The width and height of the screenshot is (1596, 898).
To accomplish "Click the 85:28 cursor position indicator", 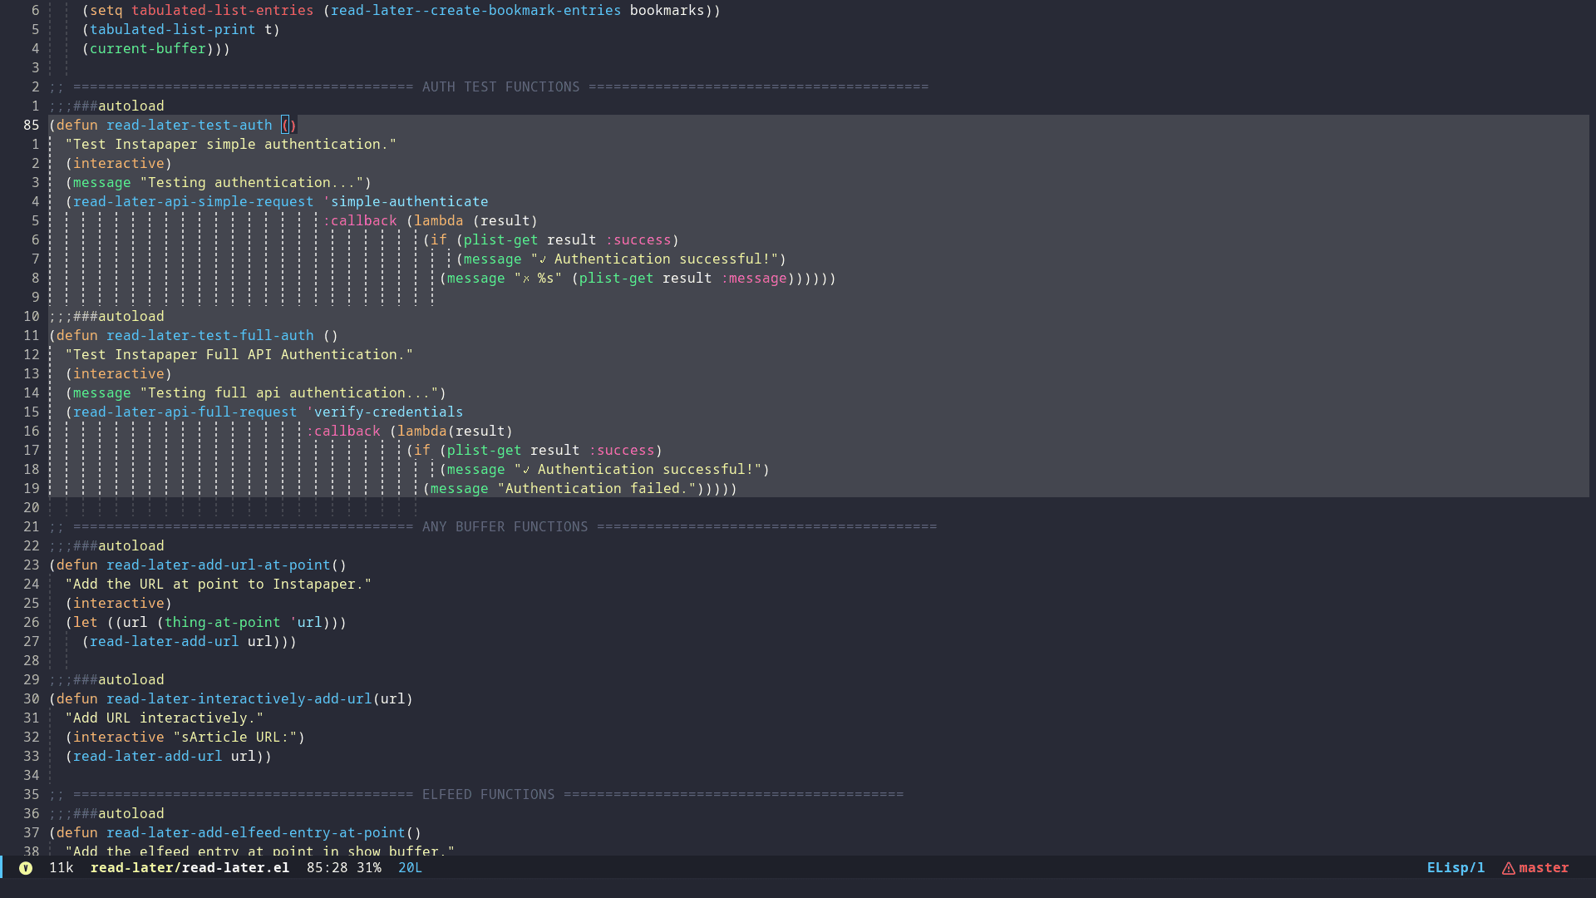I will [327, 868].
